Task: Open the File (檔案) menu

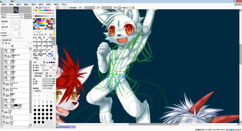Action: (x=4, y=5)
